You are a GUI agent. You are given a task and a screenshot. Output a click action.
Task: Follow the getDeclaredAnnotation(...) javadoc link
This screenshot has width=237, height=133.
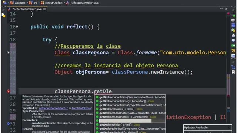tap(53, 108)
